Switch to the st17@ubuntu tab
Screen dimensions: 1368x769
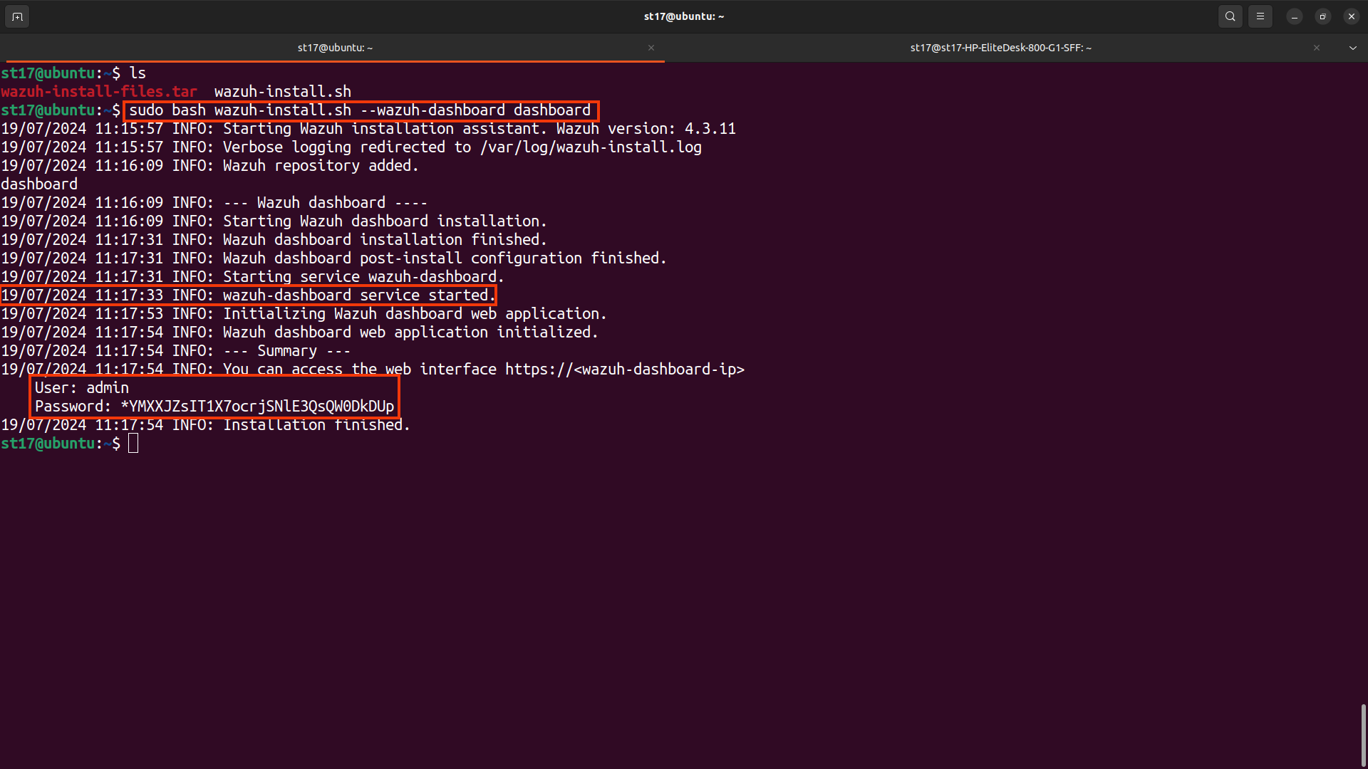click(335, 48)
